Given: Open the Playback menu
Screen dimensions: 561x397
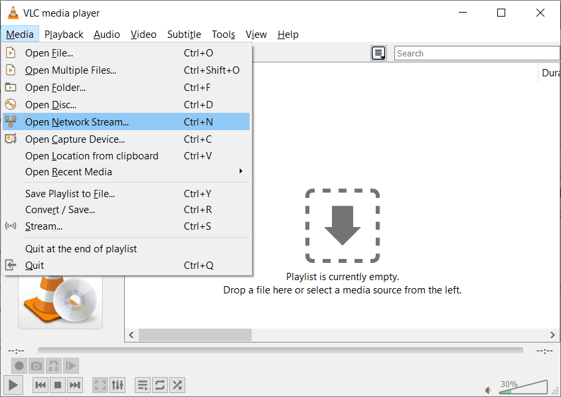Looking at the screenshot, I should click(x=64, y=35).
